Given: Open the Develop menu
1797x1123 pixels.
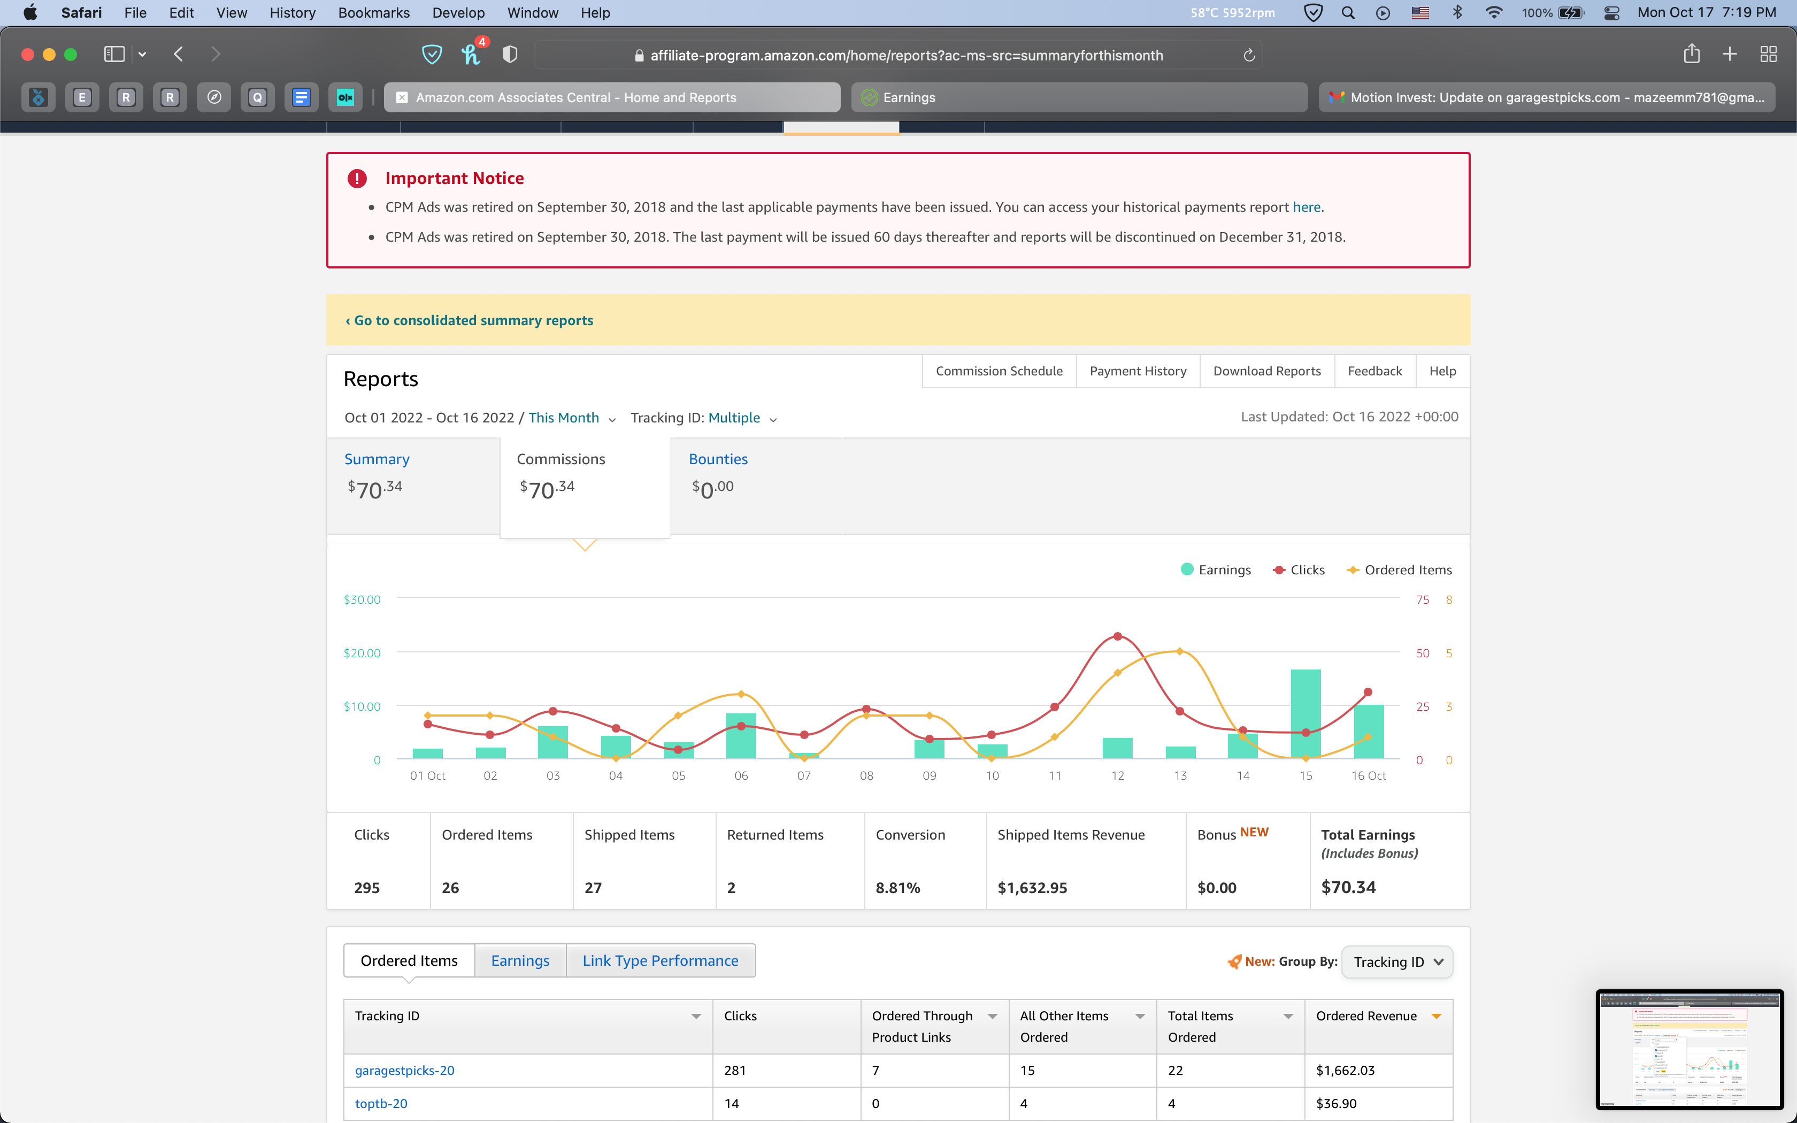Looking at the screenshot, I should click(x=458, y=13).
